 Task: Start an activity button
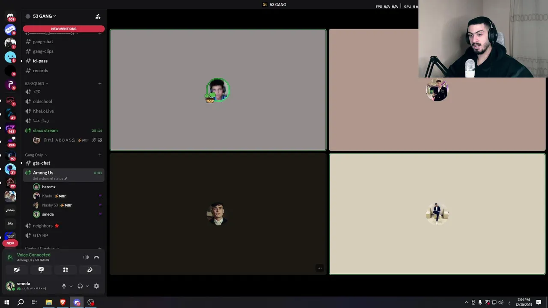66,270
